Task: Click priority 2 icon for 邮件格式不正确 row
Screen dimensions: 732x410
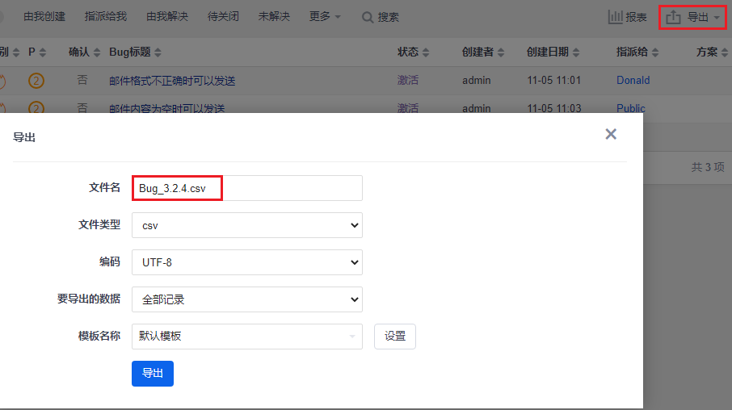Action: point(36,81)
